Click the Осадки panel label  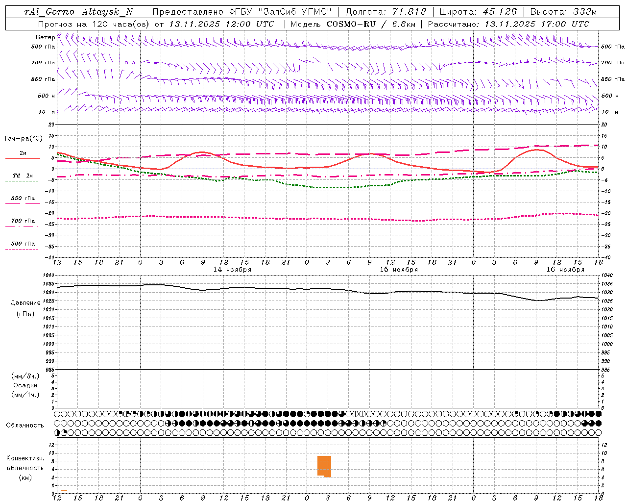click(x=25, y=385)
